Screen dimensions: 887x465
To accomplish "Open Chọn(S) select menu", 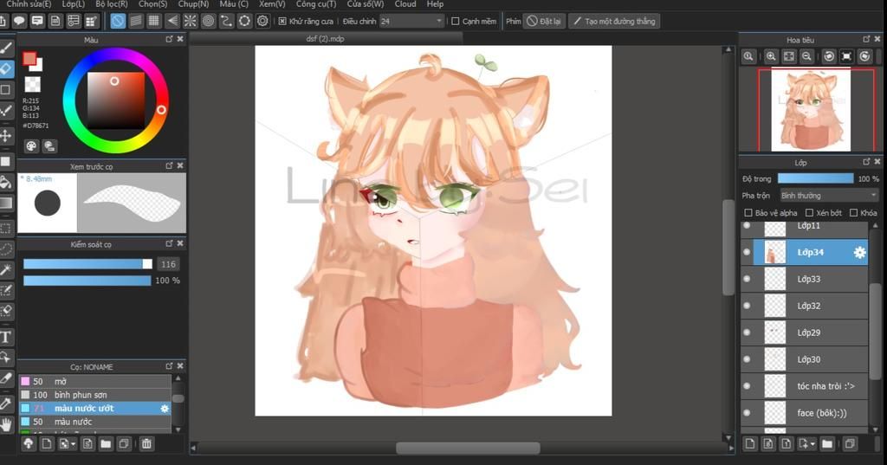I will [x=152, y=4].
